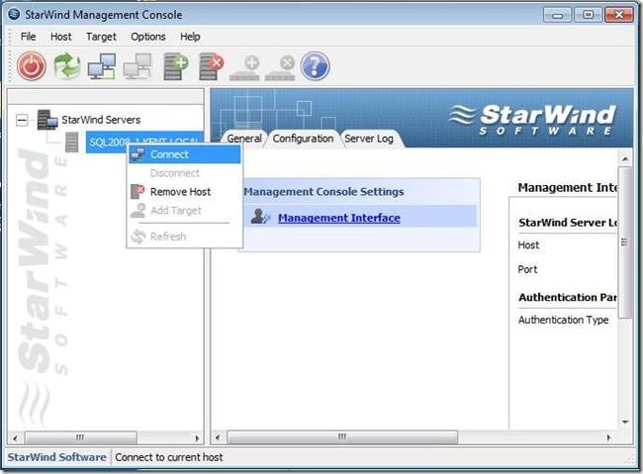Choose Remove Host in the context menu
This screenshot has height=474, width=643.
point(185,192)
